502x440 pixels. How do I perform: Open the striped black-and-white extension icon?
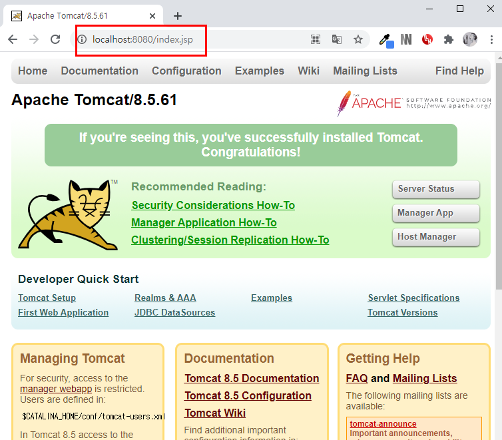[406, 39]
